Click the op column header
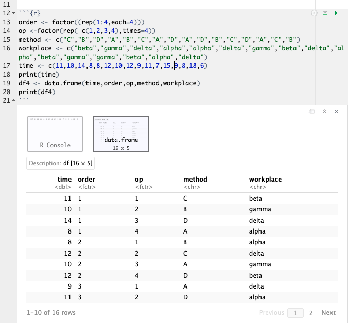This screenshot has height=323, width=348. click(138, 180)
